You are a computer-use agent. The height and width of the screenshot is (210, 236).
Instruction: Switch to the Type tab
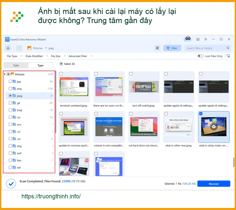pyautogui.click(x=40, y=65)
